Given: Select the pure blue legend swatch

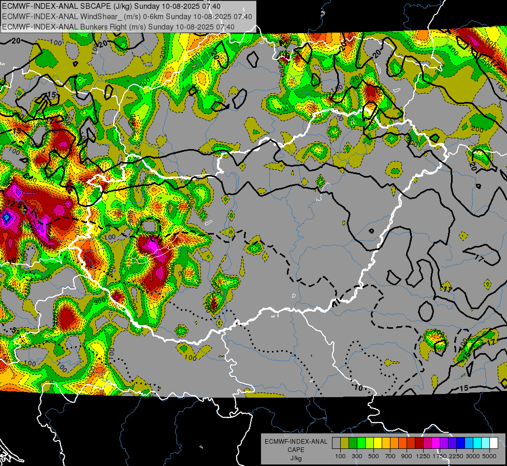Looking at the screenshot, I should click(x=461, y=443).
